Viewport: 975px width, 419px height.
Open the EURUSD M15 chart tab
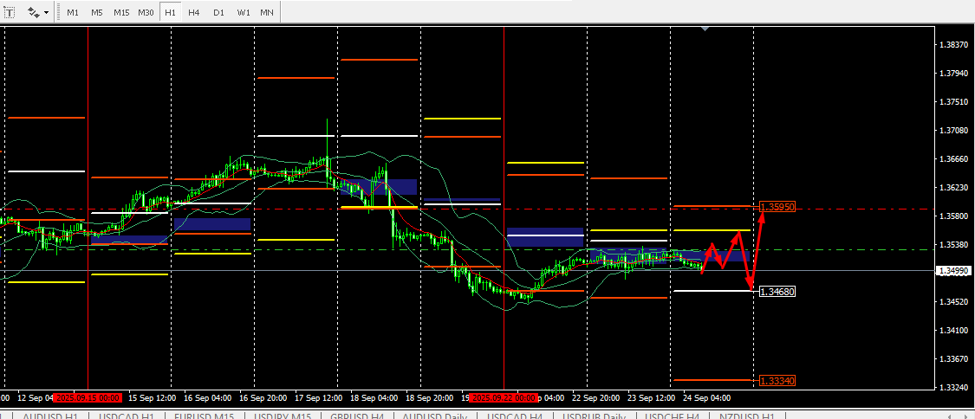point(204,416)
